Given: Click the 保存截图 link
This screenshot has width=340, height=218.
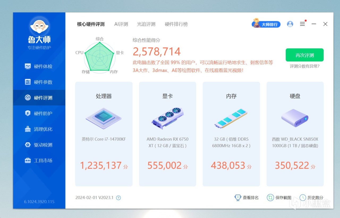Looking at the screenshot, I should [x=283, y=198].
